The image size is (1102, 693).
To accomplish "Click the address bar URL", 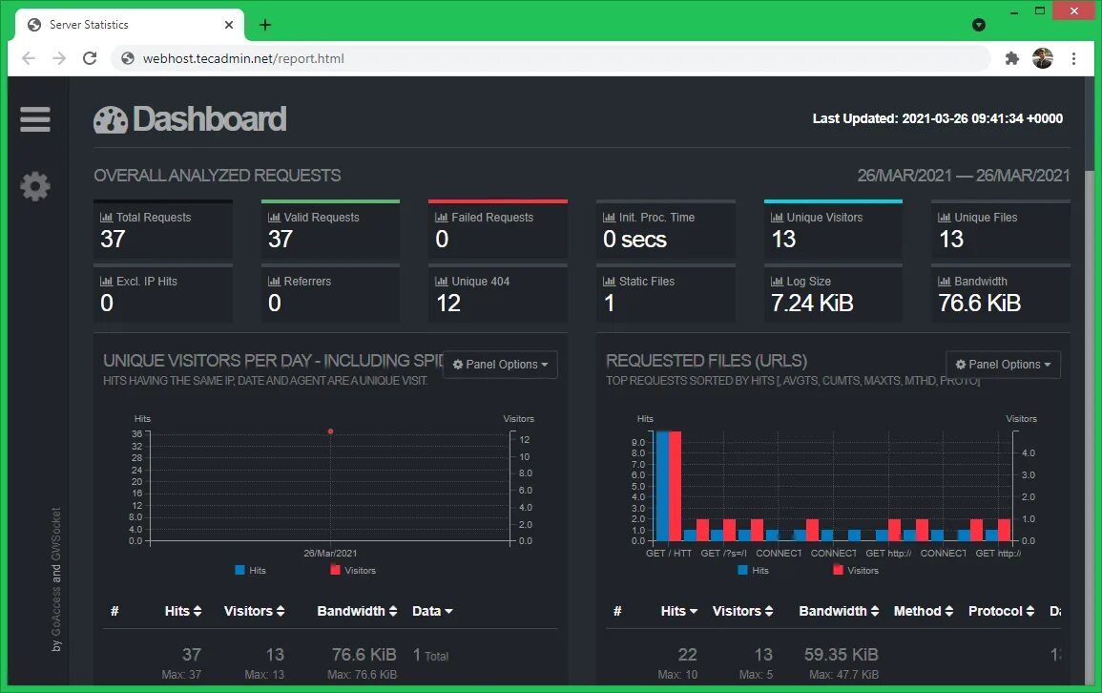I will pos(243,58).
